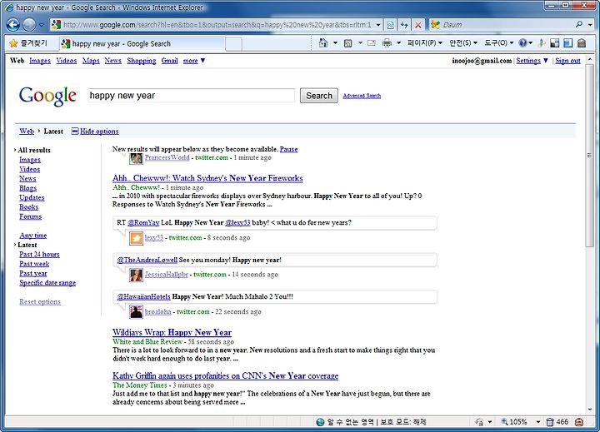Choose Specific date range filter
Screen dimensions: 600x432
pyautogui.click(x=47, y=283)
